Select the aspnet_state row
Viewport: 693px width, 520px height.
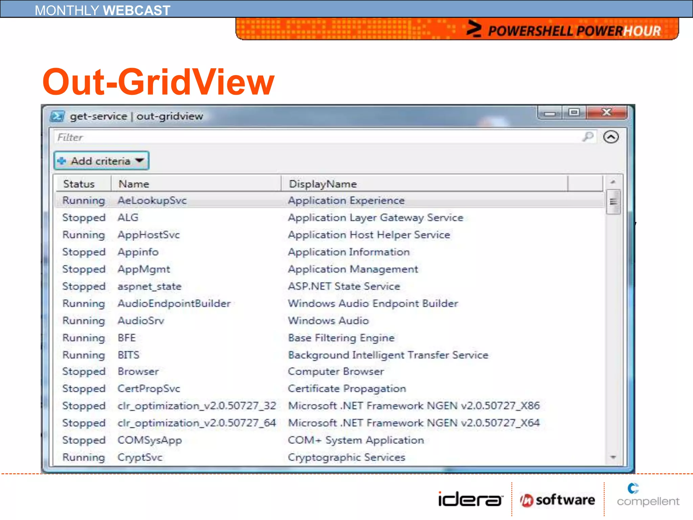coord(330,286)
